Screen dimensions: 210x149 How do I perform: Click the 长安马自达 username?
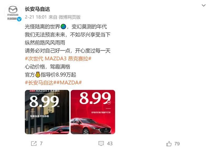pos(37,9)
